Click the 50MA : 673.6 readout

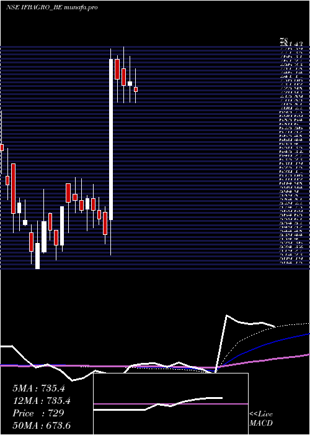point(42,425)
